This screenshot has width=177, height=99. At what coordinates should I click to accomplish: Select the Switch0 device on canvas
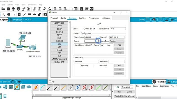[20, 46]
